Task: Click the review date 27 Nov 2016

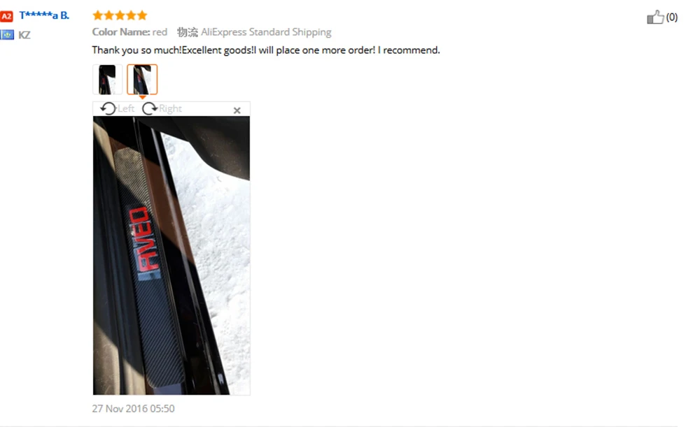Action: [x=134, y=409]
